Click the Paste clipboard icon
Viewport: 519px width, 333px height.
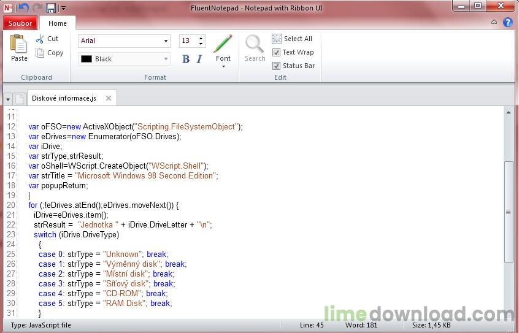19,44
